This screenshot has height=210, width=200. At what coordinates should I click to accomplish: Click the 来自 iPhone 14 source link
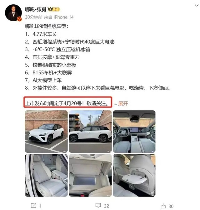pyautogui.click(x=59, y=17)
